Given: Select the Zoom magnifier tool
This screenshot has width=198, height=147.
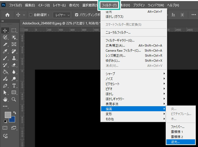Looking at the screenshot, I should (14, 99).
